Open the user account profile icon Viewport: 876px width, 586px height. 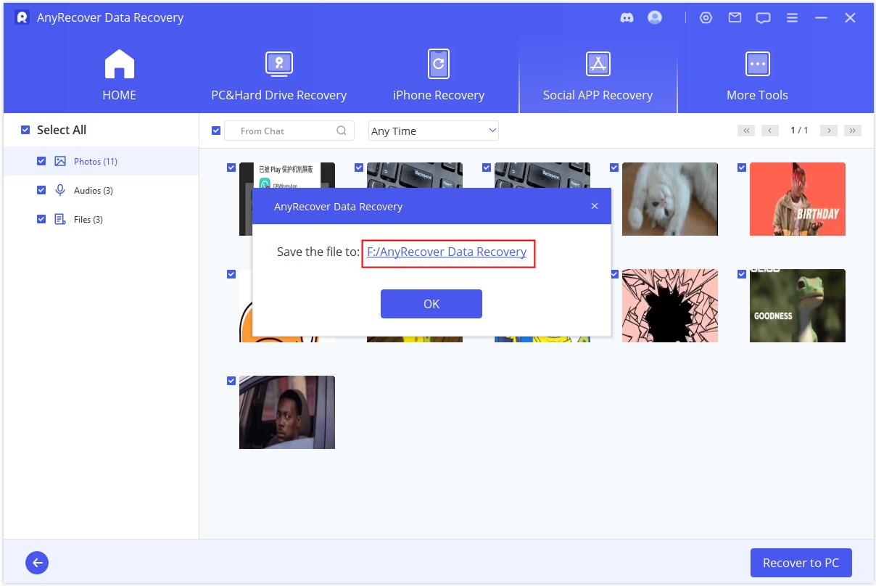click(655, 18)
